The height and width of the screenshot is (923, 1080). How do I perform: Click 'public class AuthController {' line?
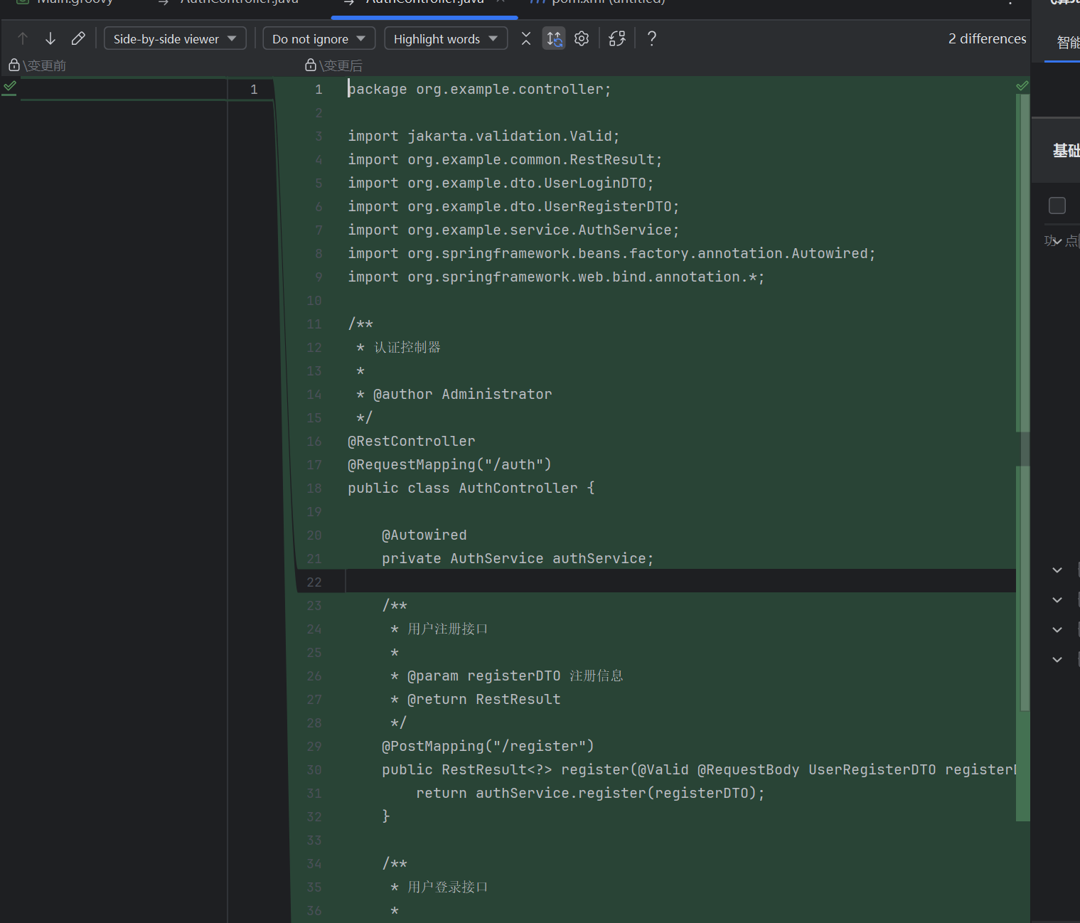(471, 488)
